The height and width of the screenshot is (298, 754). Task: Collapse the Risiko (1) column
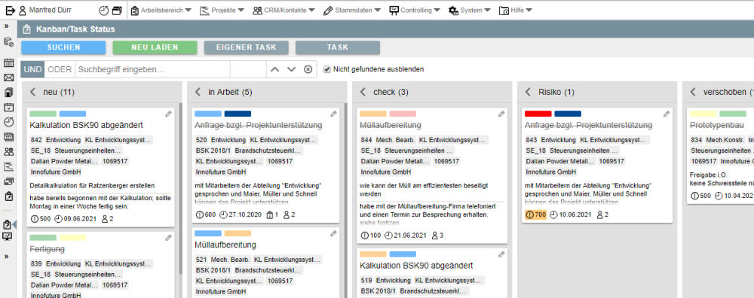[x=528, y=92]
